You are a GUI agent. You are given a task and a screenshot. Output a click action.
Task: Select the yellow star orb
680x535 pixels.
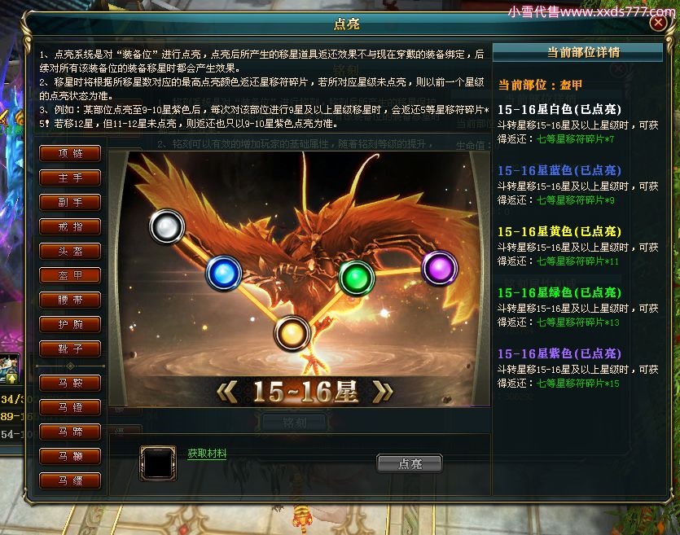pos(292,333)
